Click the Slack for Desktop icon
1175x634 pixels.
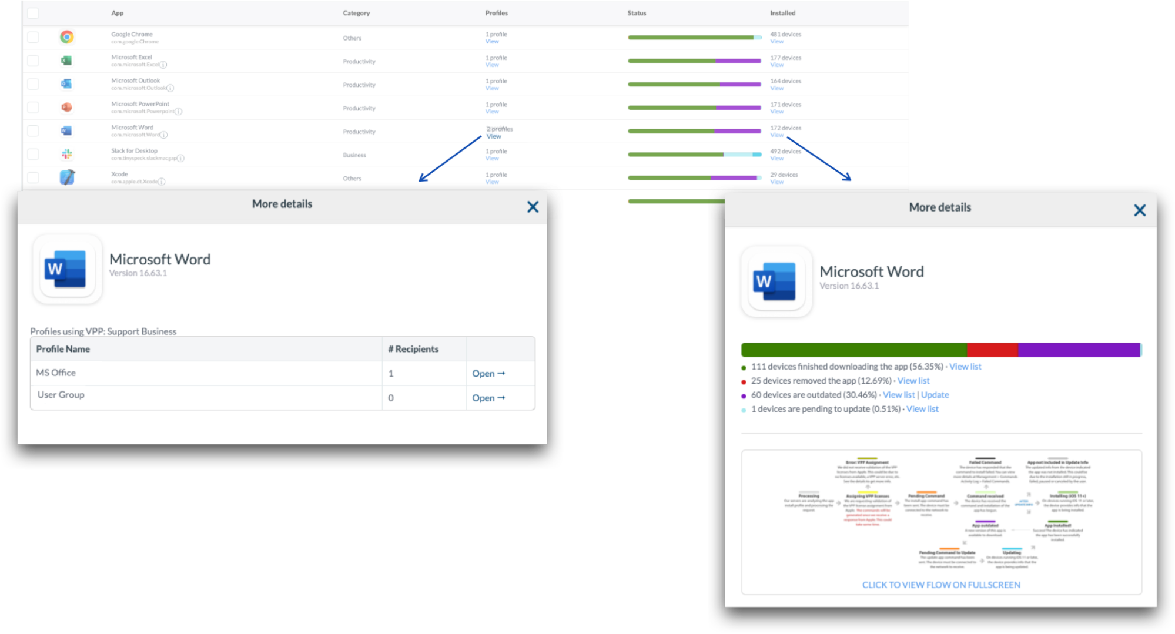coord(66,154)
